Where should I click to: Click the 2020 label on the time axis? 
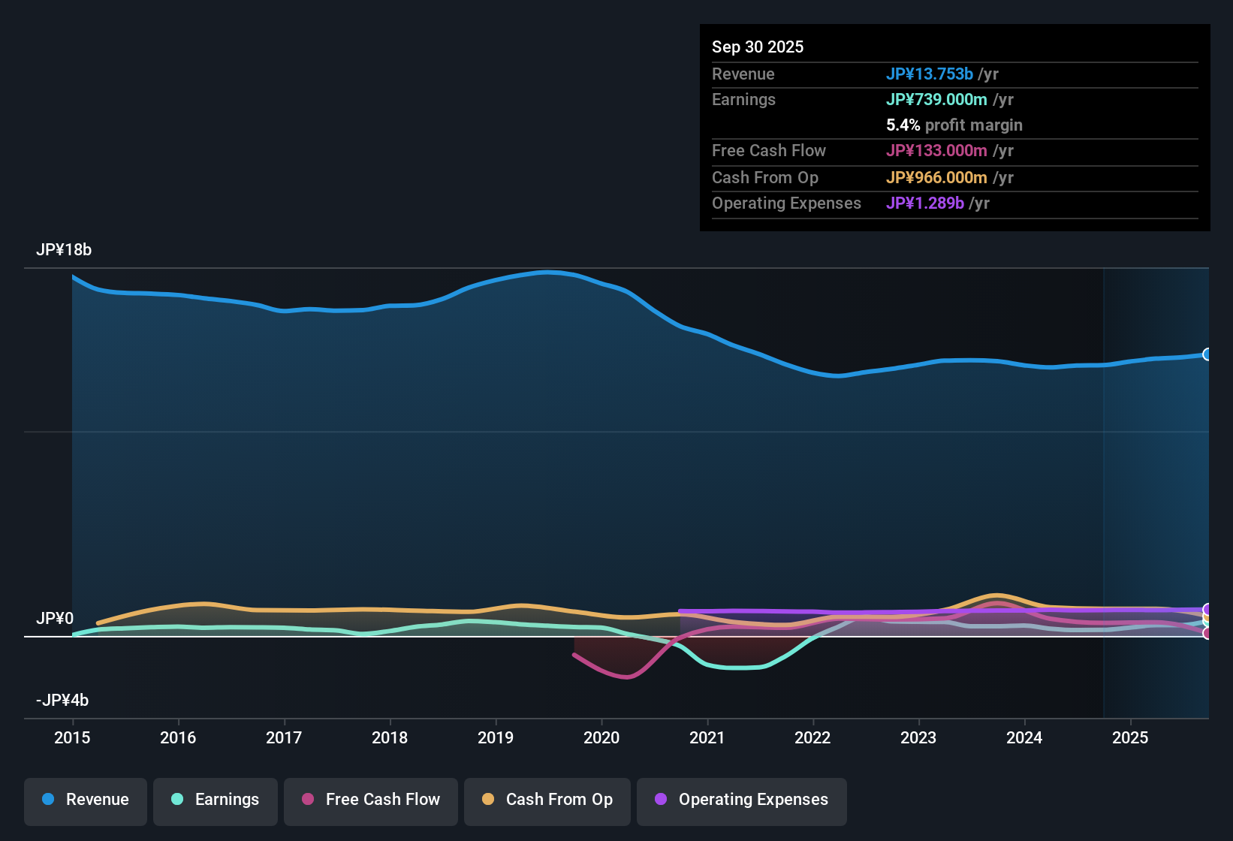coord(601,738)
